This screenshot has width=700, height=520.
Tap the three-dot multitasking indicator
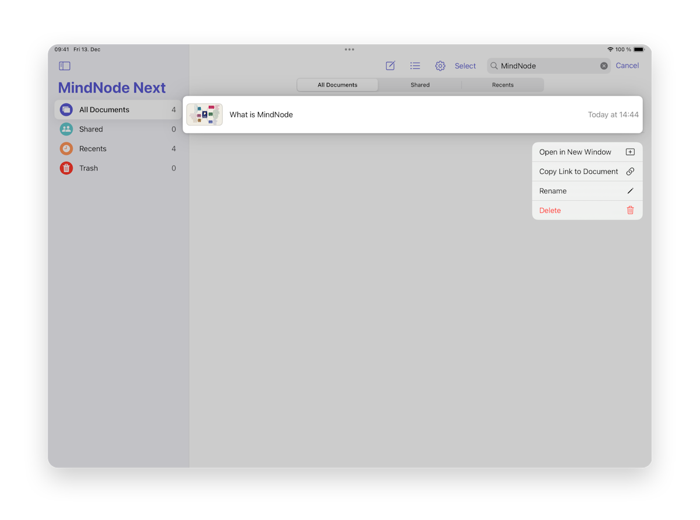coord(349,50)
